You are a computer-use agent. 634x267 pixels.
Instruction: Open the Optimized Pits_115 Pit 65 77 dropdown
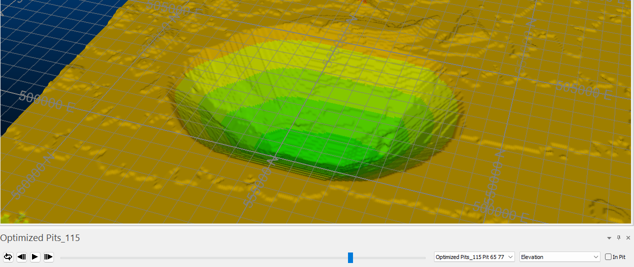(474, 257)
